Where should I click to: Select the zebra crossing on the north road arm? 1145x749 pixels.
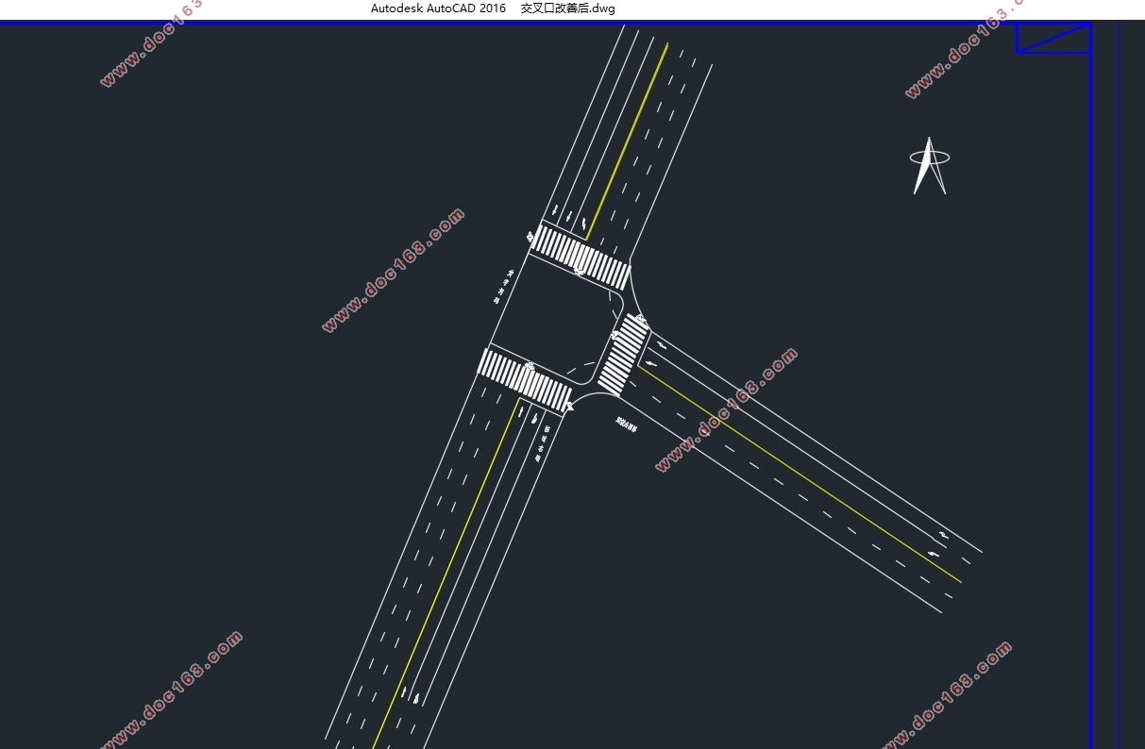[x=580, y=257]
